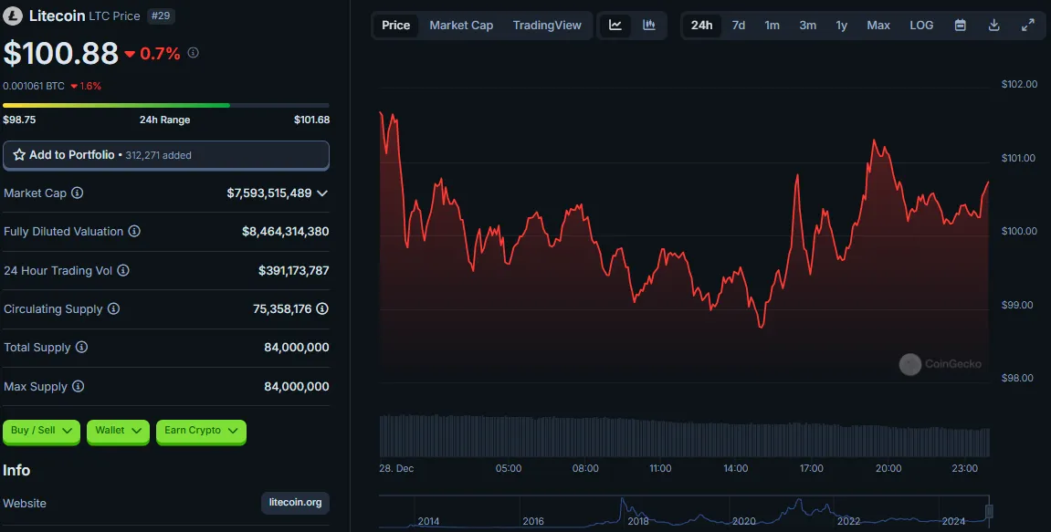Click the volume bars below the chart

tap(684, 436)
